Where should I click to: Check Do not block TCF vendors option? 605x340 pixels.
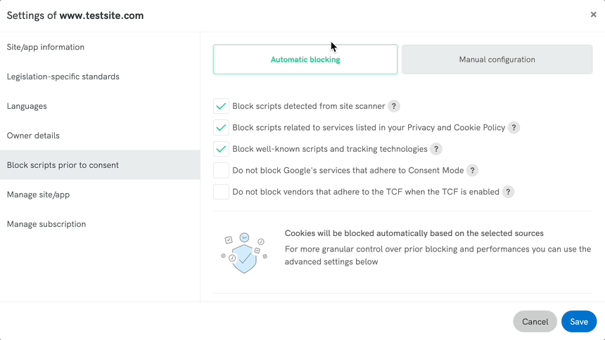click(x=221, y=192)
